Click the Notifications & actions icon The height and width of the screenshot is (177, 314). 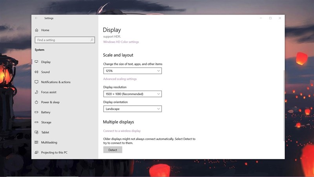37,82
